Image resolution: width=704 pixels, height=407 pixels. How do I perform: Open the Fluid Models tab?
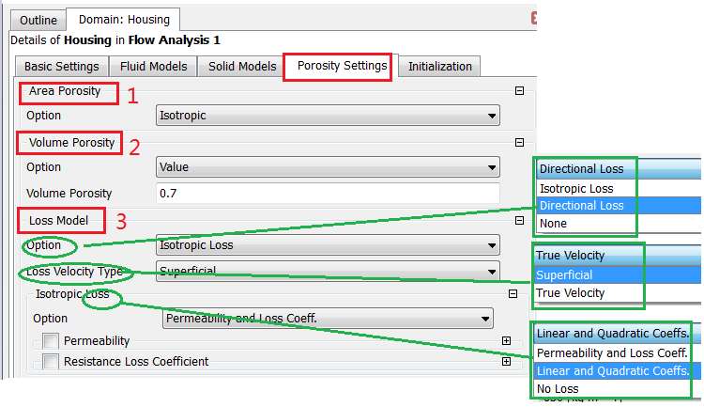click(x=154, y=66)
